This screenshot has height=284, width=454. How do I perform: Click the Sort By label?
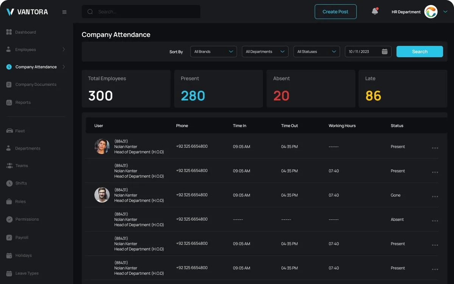[176, 52]
